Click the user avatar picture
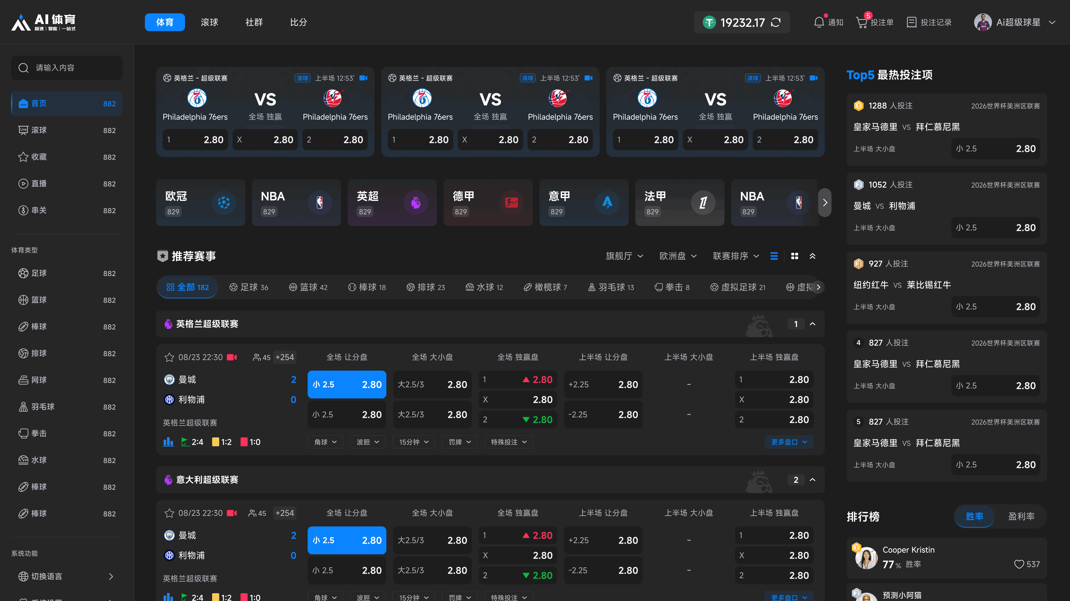This screenshot has height=601, width=1070. click(983, 22)
